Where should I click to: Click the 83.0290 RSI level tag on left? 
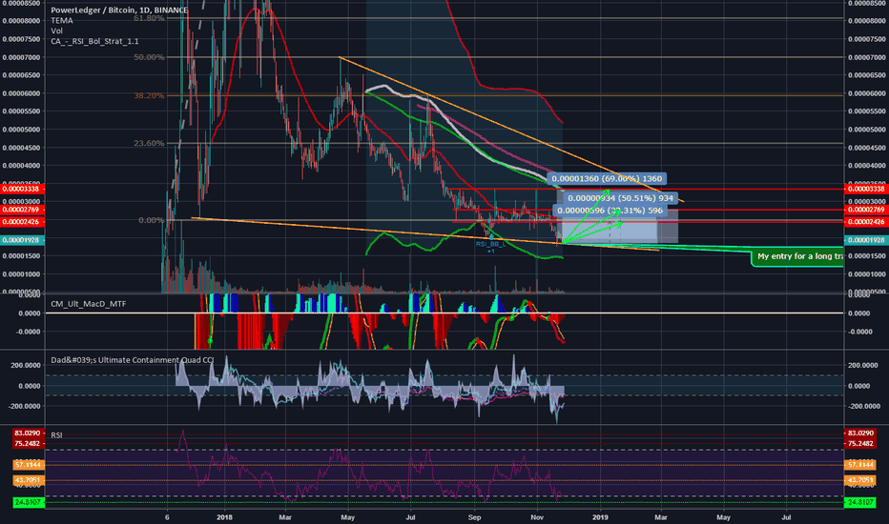click(28, 433)
